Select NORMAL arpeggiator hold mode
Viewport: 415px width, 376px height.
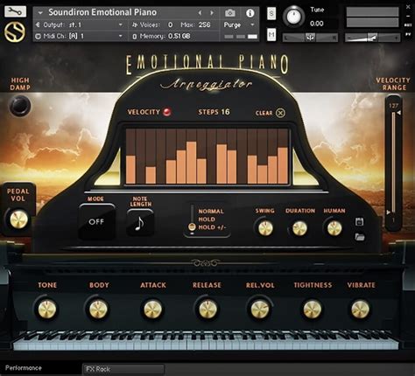point(211,212)
